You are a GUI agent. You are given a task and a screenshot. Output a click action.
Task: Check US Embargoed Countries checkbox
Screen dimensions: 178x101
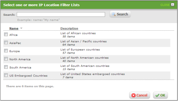[6, 75]
